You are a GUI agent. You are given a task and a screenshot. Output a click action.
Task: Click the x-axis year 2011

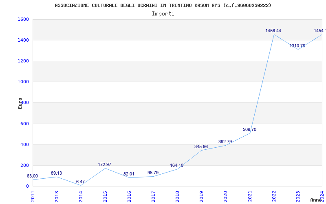pos(33,196)
